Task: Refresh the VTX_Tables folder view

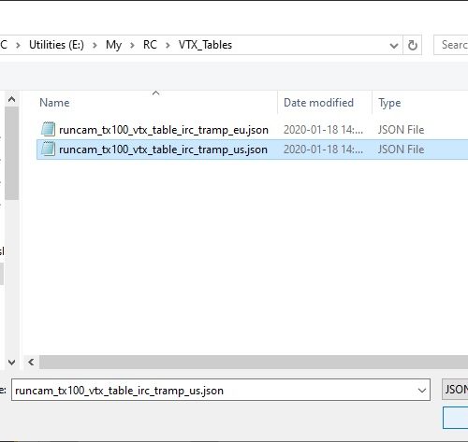Action: click(x=413, y=45)
